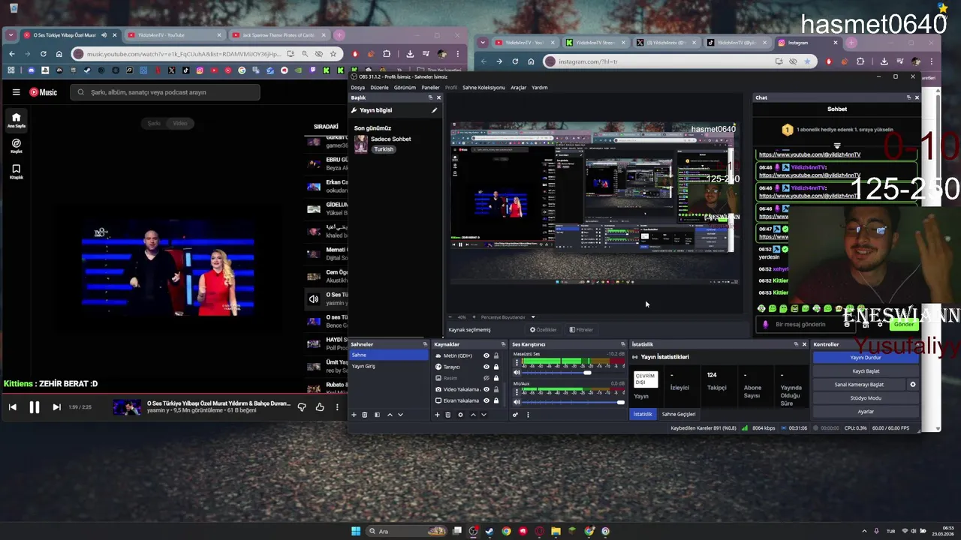Remove selected source with Kaynaklar trash icon
The width and height of the screenshot is (961, 540).
(x=448, y=415)
